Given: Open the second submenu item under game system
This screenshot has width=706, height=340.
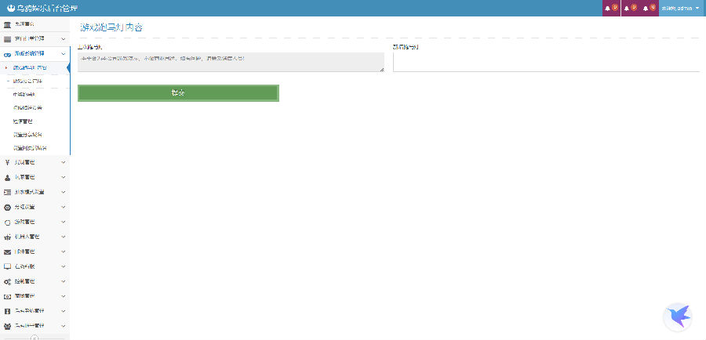Looking at the screenshot, I should point(33,81).
